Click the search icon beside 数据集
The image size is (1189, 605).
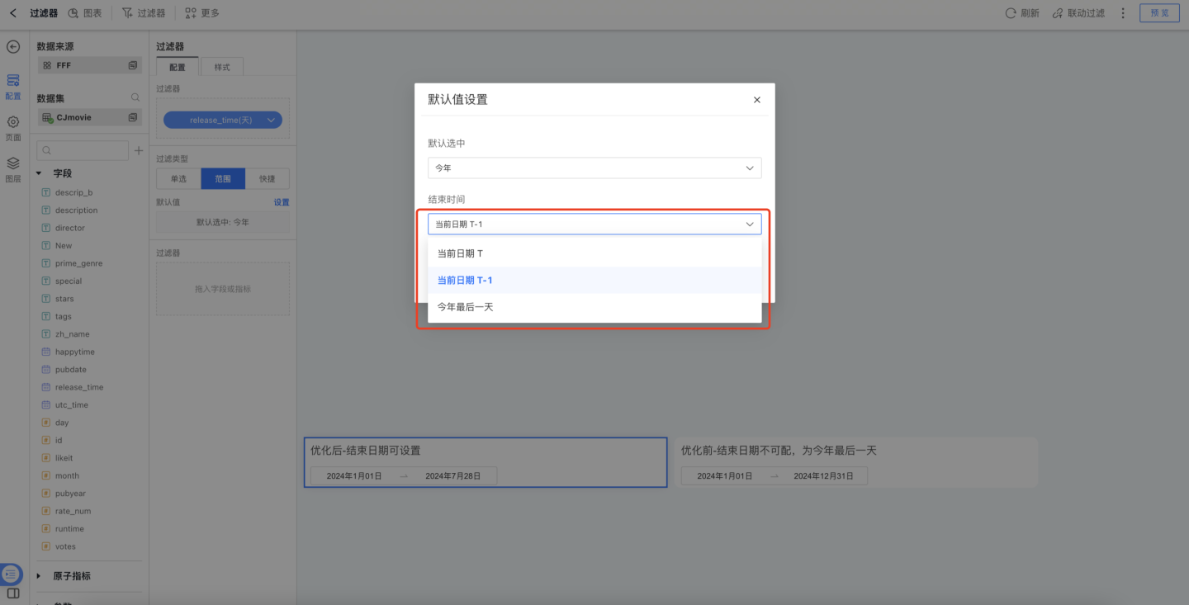135,97
